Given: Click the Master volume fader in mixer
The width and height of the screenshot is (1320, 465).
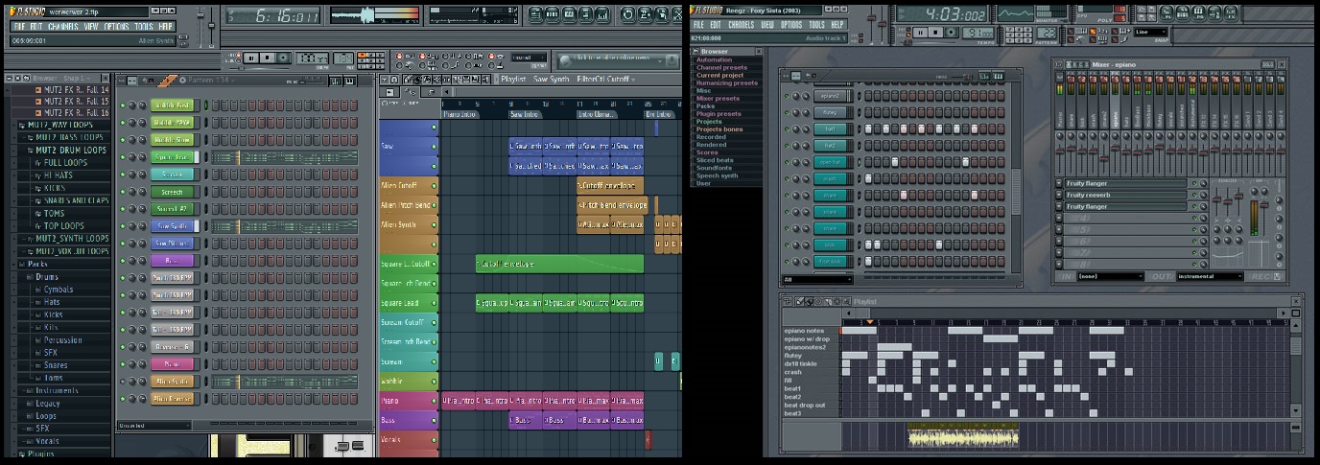Looking at the screenshot, I should [x=1061, y=149].
